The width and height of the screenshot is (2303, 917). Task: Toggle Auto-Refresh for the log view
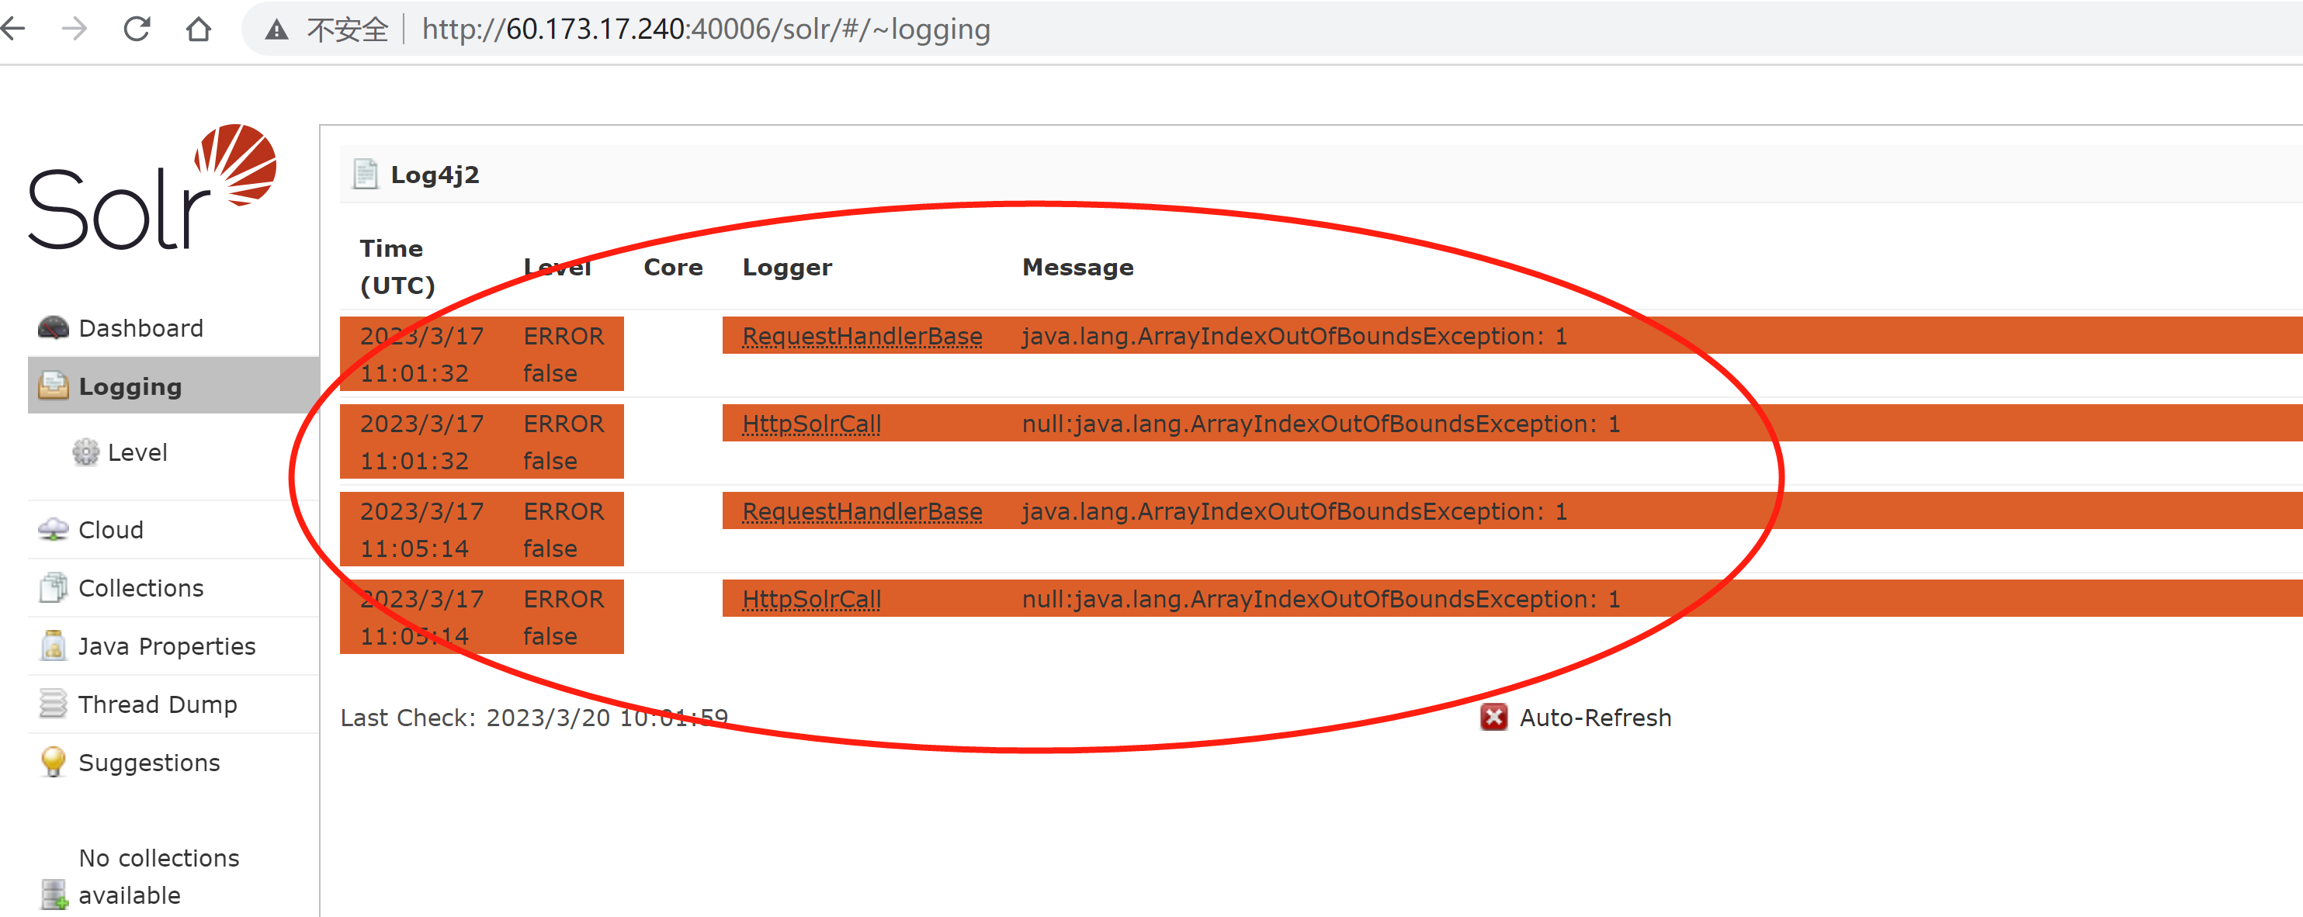[x=1594, y=717]
